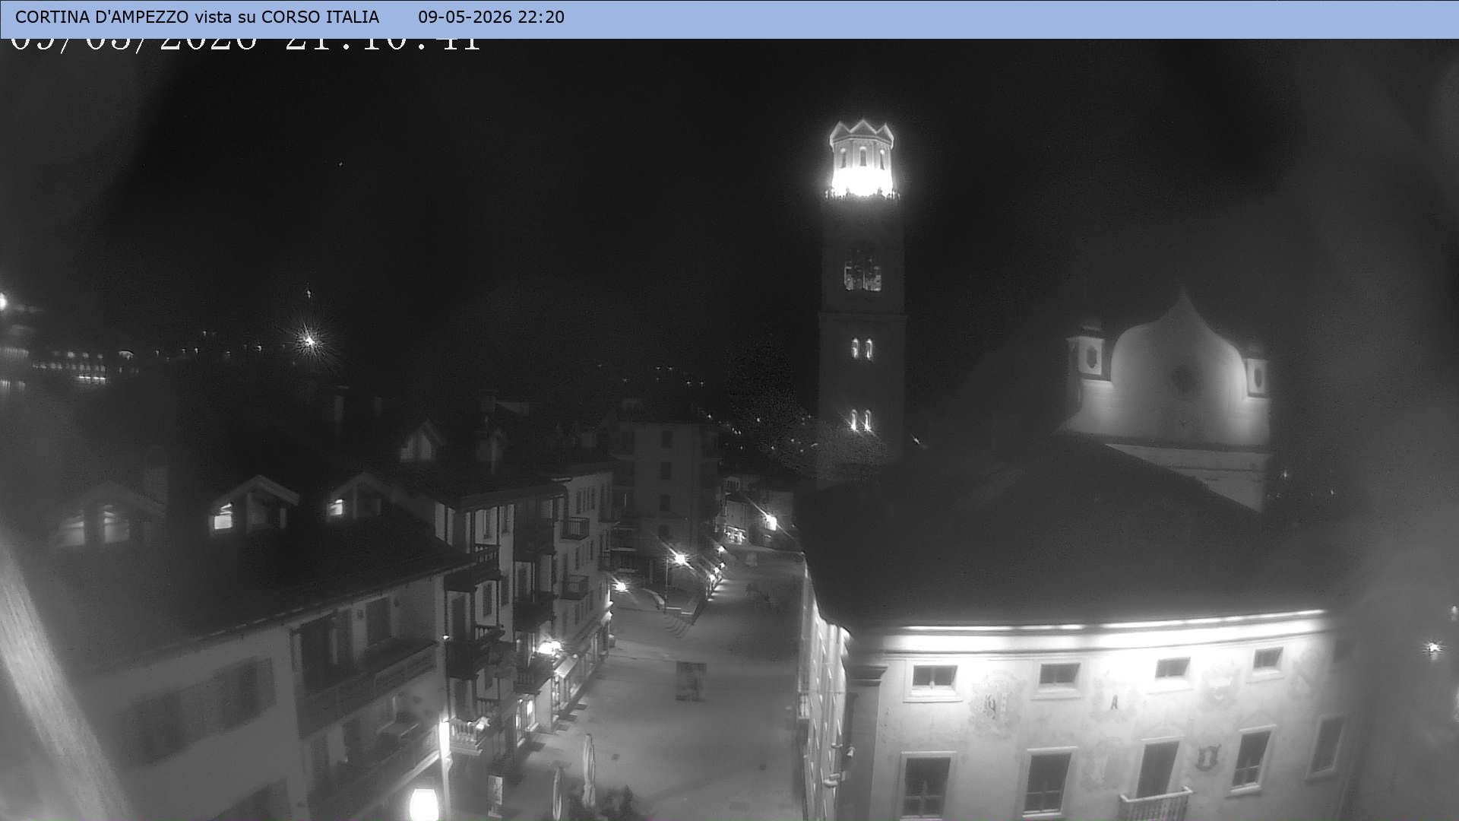Click the '09-05-2026 22:20' timestamp in header

[491, 17]
